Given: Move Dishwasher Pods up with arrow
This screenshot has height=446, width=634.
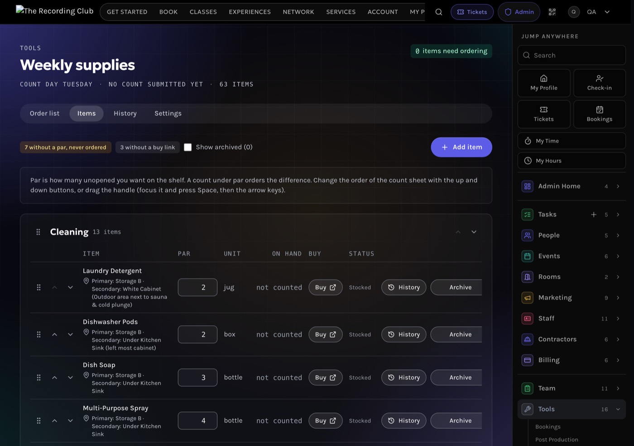Looking at the screenshot, I should click(54, 334).
